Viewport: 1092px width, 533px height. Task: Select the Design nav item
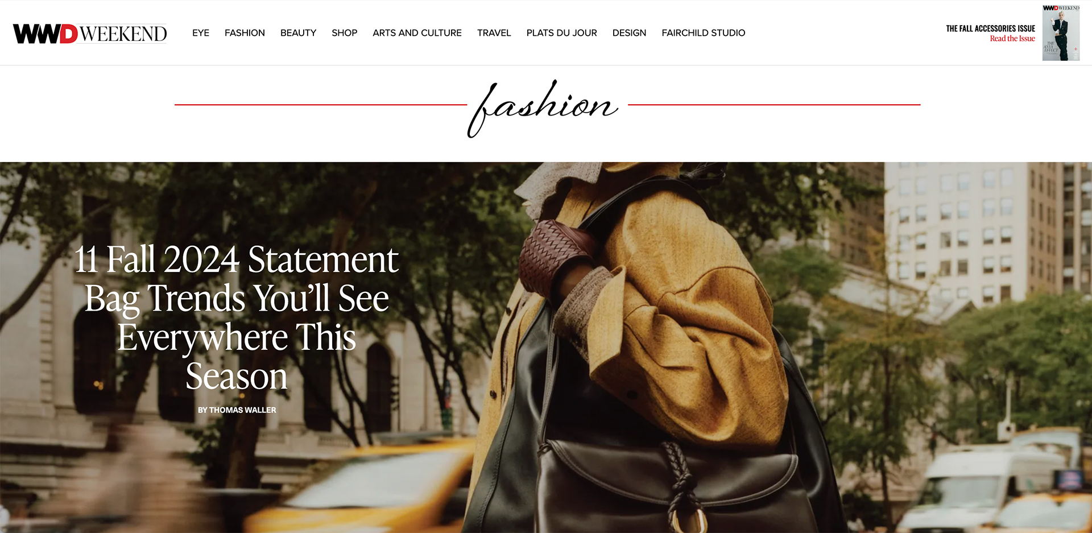[x=629, y=33]
